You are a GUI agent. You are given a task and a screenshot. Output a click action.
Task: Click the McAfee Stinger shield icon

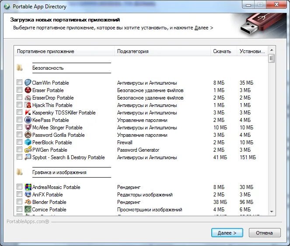coord(28,127)
